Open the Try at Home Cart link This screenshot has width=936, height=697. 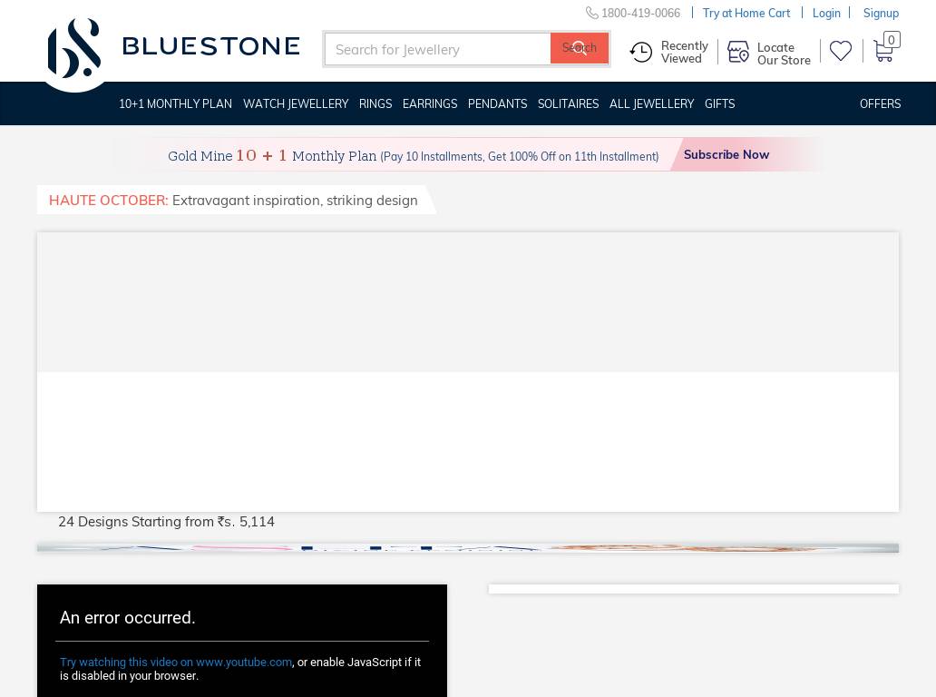pos(746,13)
